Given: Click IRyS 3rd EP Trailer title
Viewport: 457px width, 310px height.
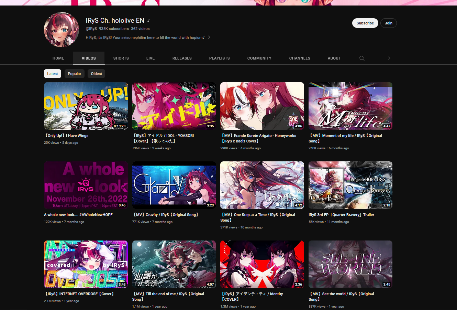Looking at the screenshot, I should [342, 215].
